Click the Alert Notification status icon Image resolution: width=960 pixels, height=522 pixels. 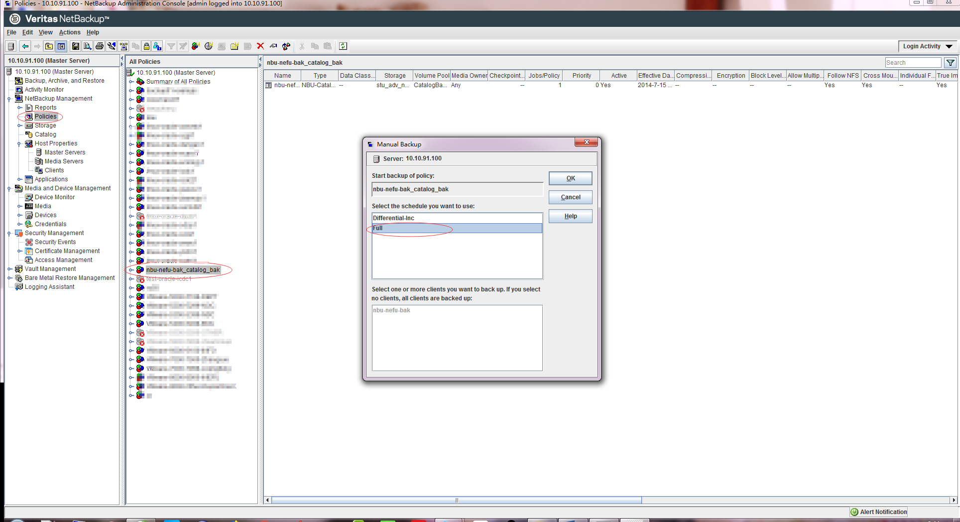[x=854, y=512]
